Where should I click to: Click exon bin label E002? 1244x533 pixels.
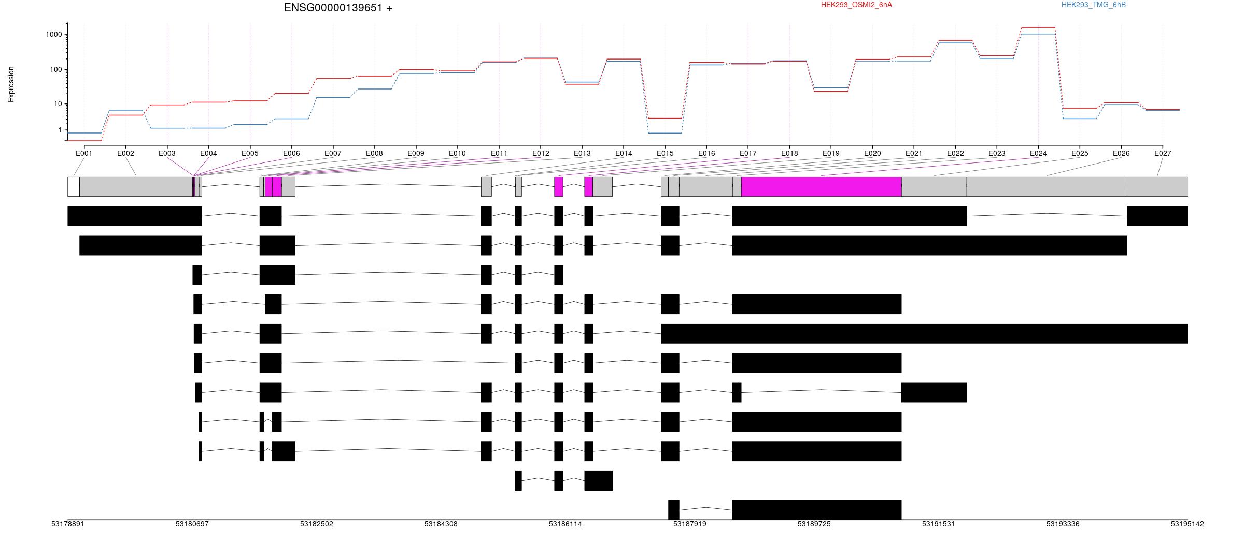pyautogui.click(x=125, y=153)
